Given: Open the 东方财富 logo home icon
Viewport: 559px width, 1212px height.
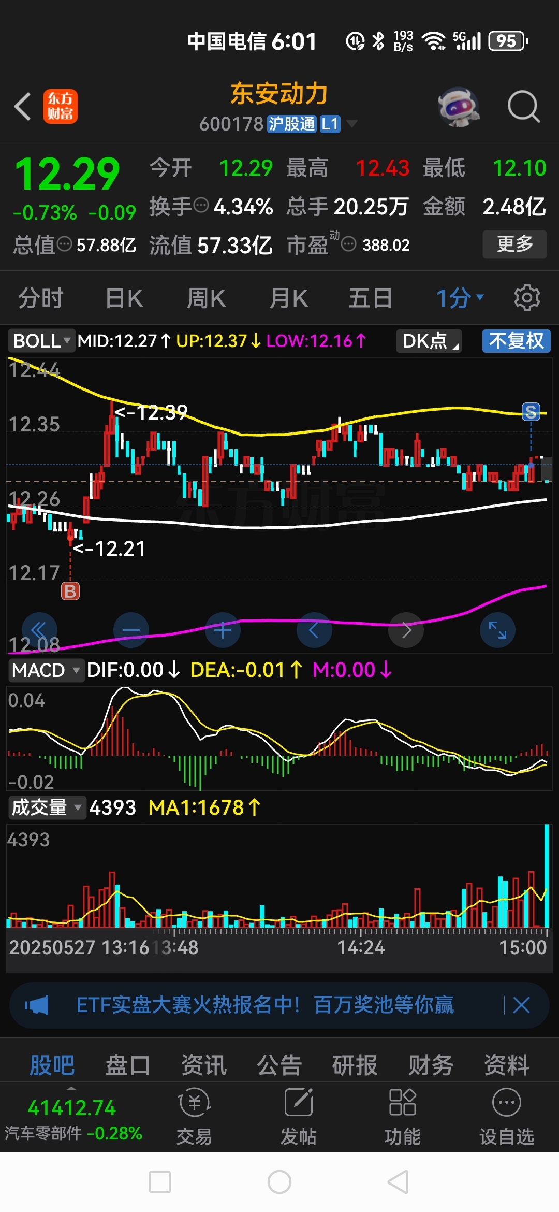Looking at the screenshot, I should [x=61, y=106].
